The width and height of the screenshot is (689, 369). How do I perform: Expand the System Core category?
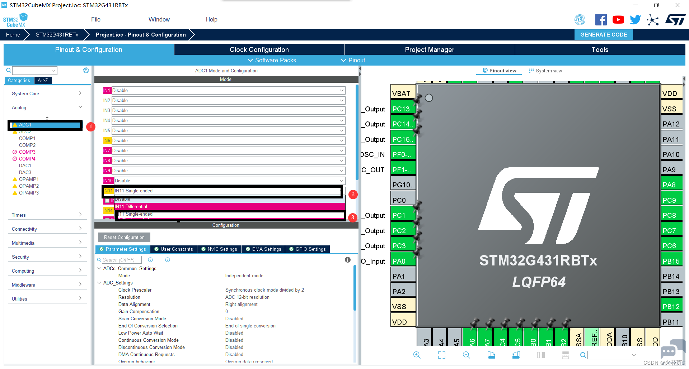(x=47, y=94)
